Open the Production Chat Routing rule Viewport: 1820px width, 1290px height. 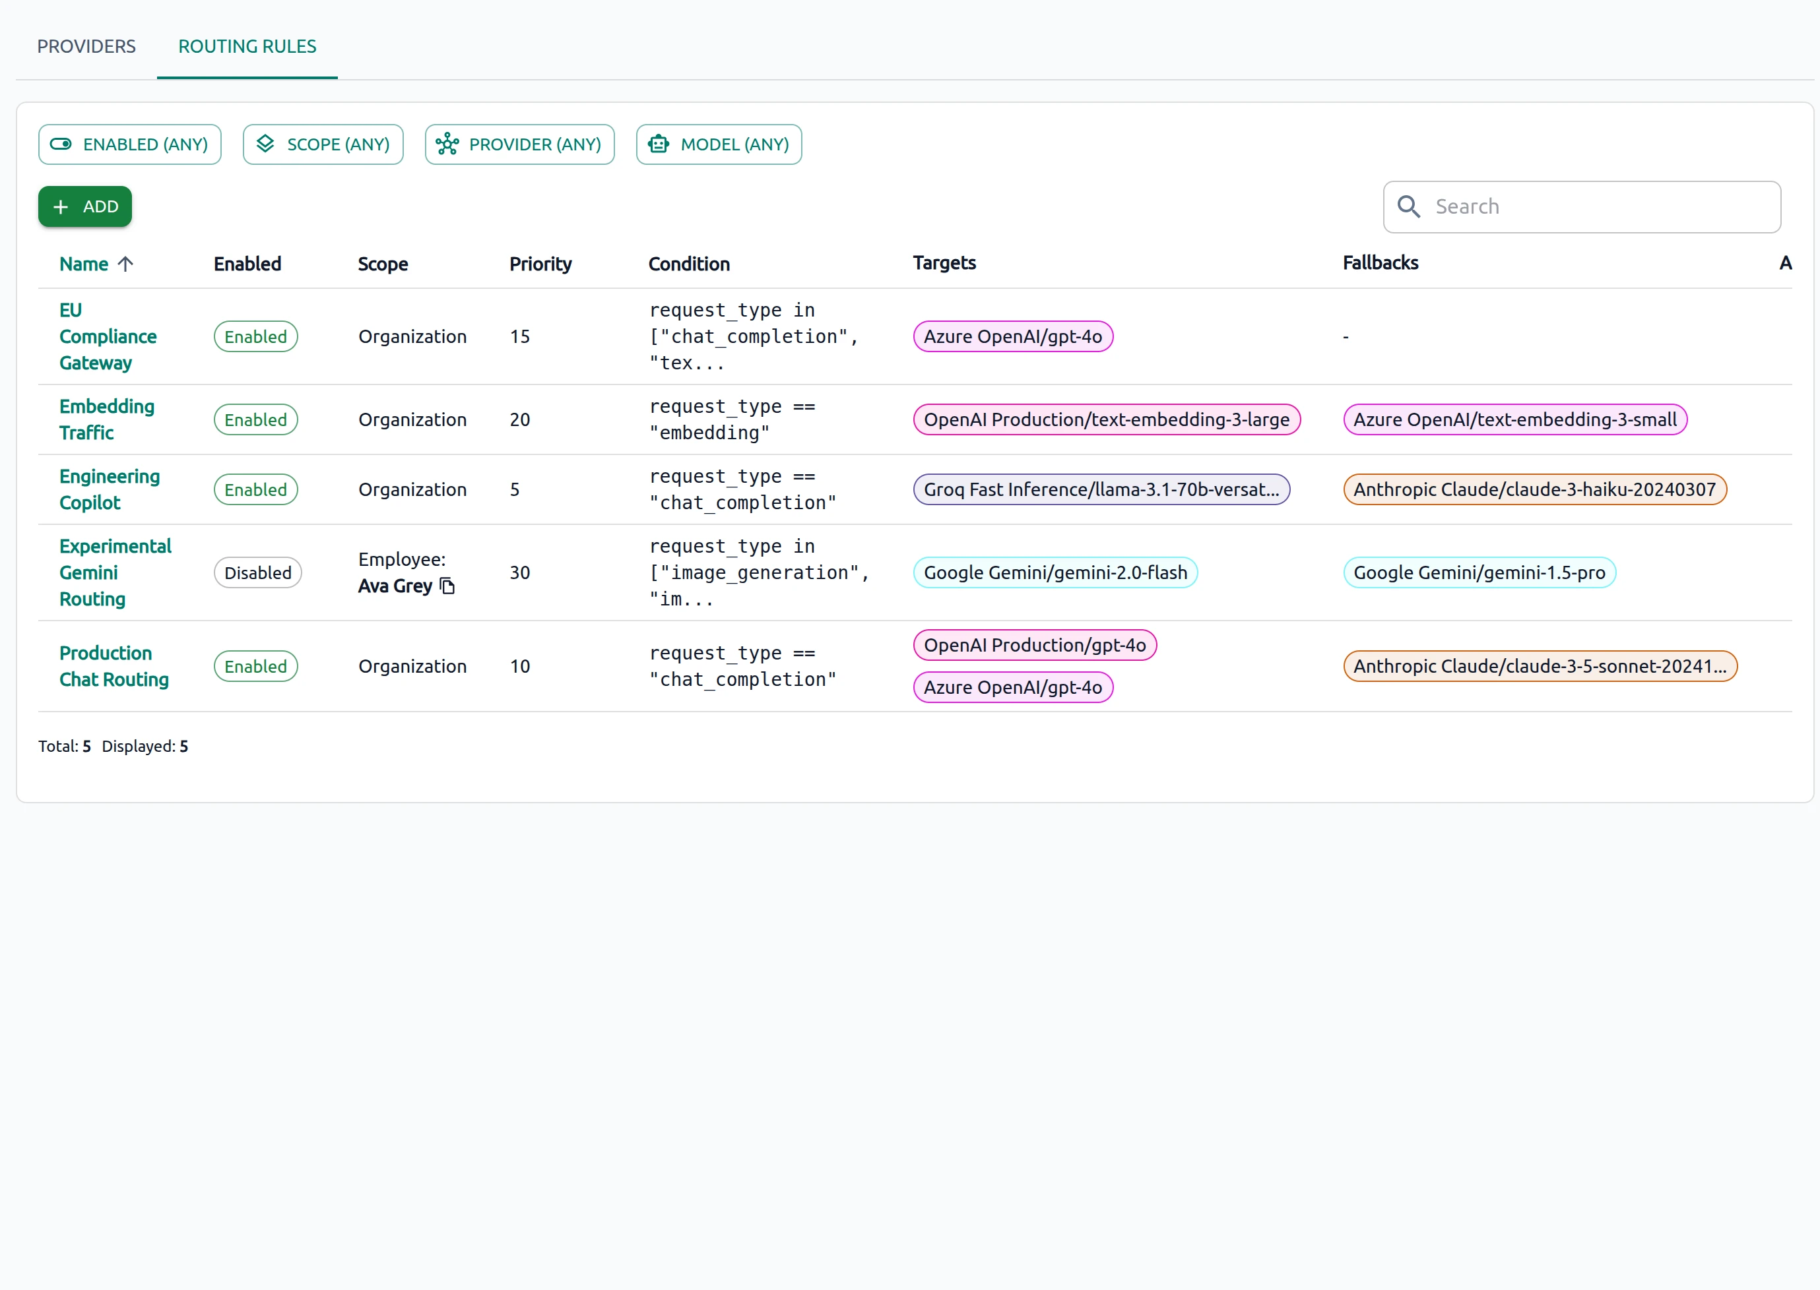coord(114,667)
